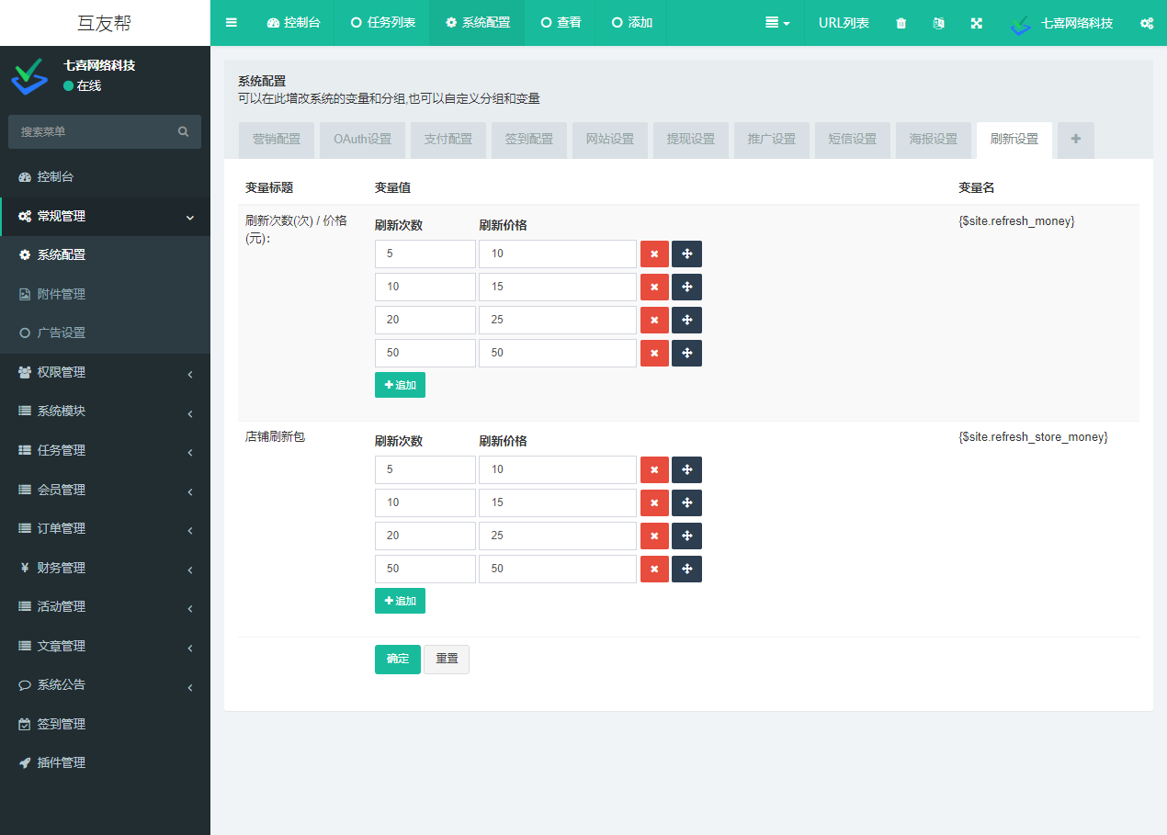
Task: Click the trash icon in top bar
Action: 901,23
